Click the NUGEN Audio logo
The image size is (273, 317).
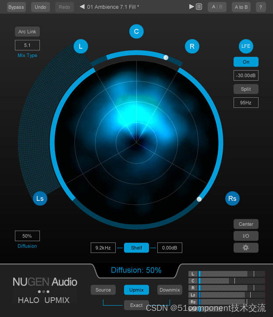click(45, 282)
